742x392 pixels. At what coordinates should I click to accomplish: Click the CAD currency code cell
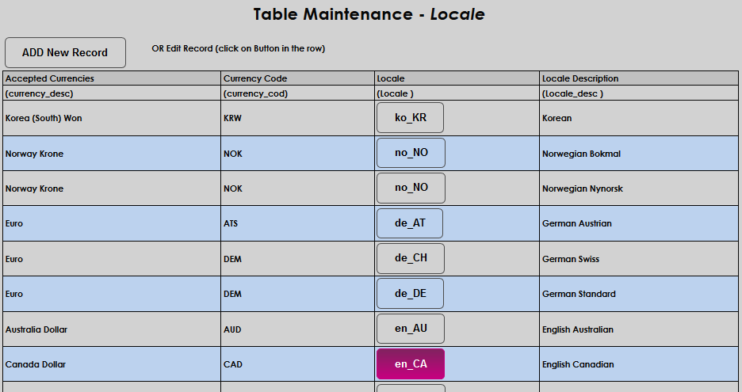coord(232,365)
